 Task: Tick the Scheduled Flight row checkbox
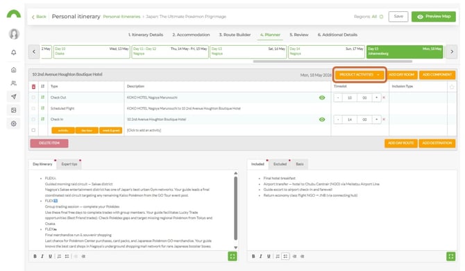tap(33, 108)
